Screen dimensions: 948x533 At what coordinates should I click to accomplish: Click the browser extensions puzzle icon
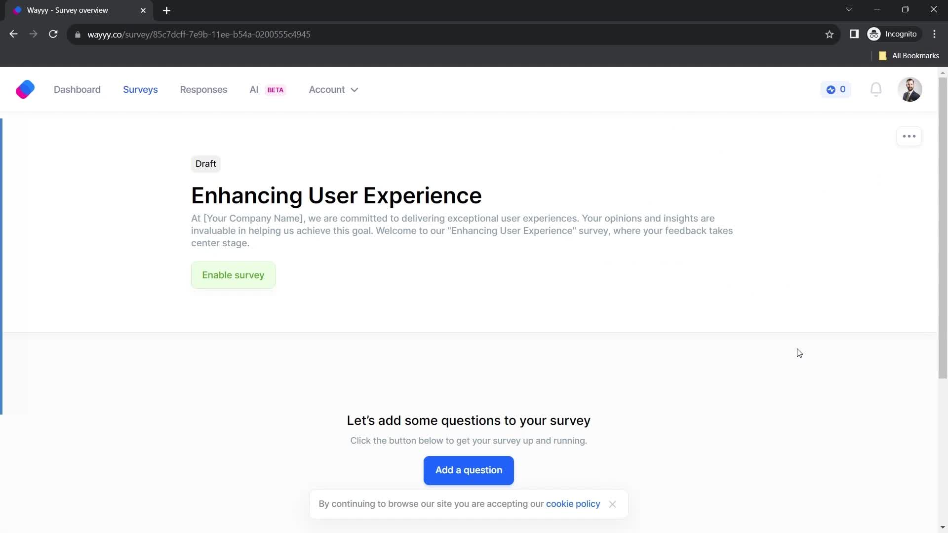[x=854, y=34]
